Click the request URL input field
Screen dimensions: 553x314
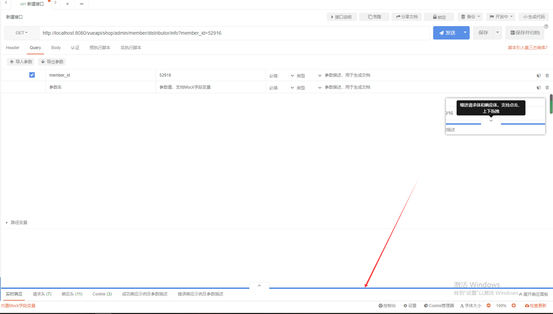[234, 33]
